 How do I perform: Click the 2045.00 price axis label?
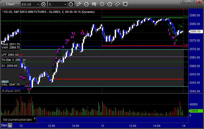tap(195, 91)
